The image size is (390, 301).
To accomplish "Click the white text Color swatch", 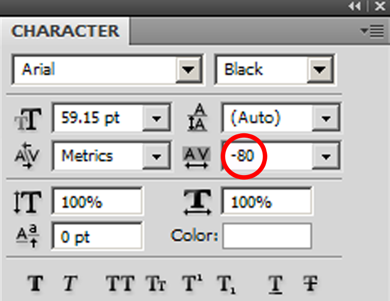I will click(x=267, y=236).
